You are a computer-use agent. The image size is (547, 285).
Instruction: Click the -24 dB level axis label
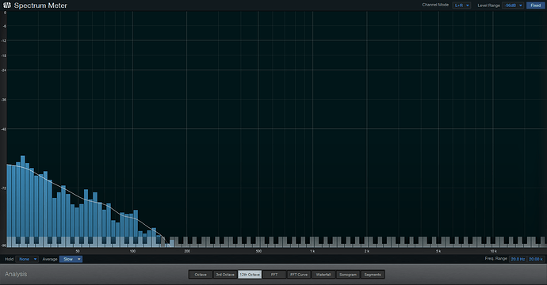[x=3, y=70]
